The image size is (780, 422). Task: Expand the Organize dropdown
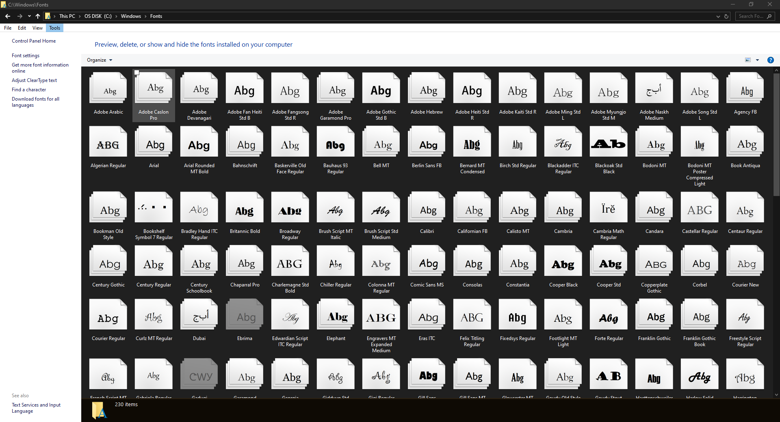(x=100, y=60)
